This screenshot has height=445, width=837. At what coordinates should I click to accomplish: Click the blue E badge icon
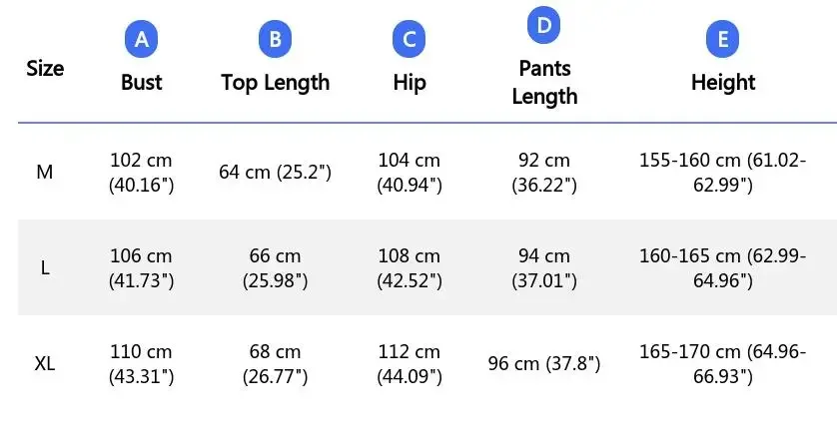click(722, 40)
